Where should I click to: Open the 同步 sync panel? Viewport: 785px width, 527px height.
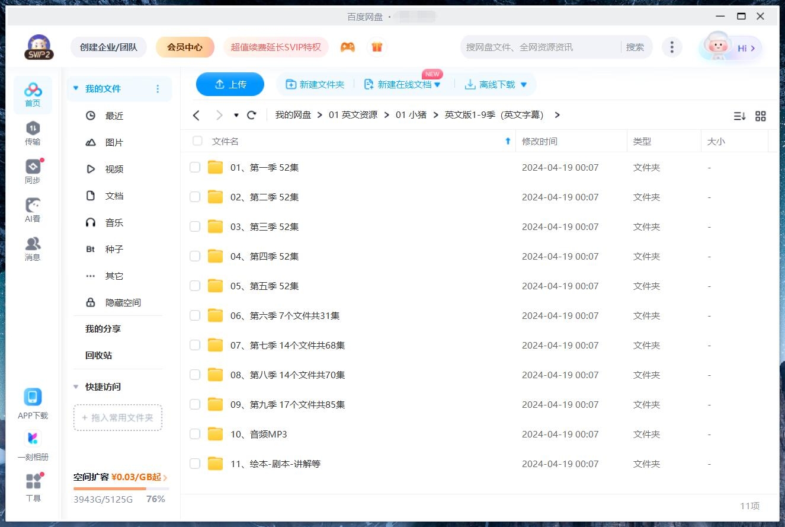pos(33,170)
